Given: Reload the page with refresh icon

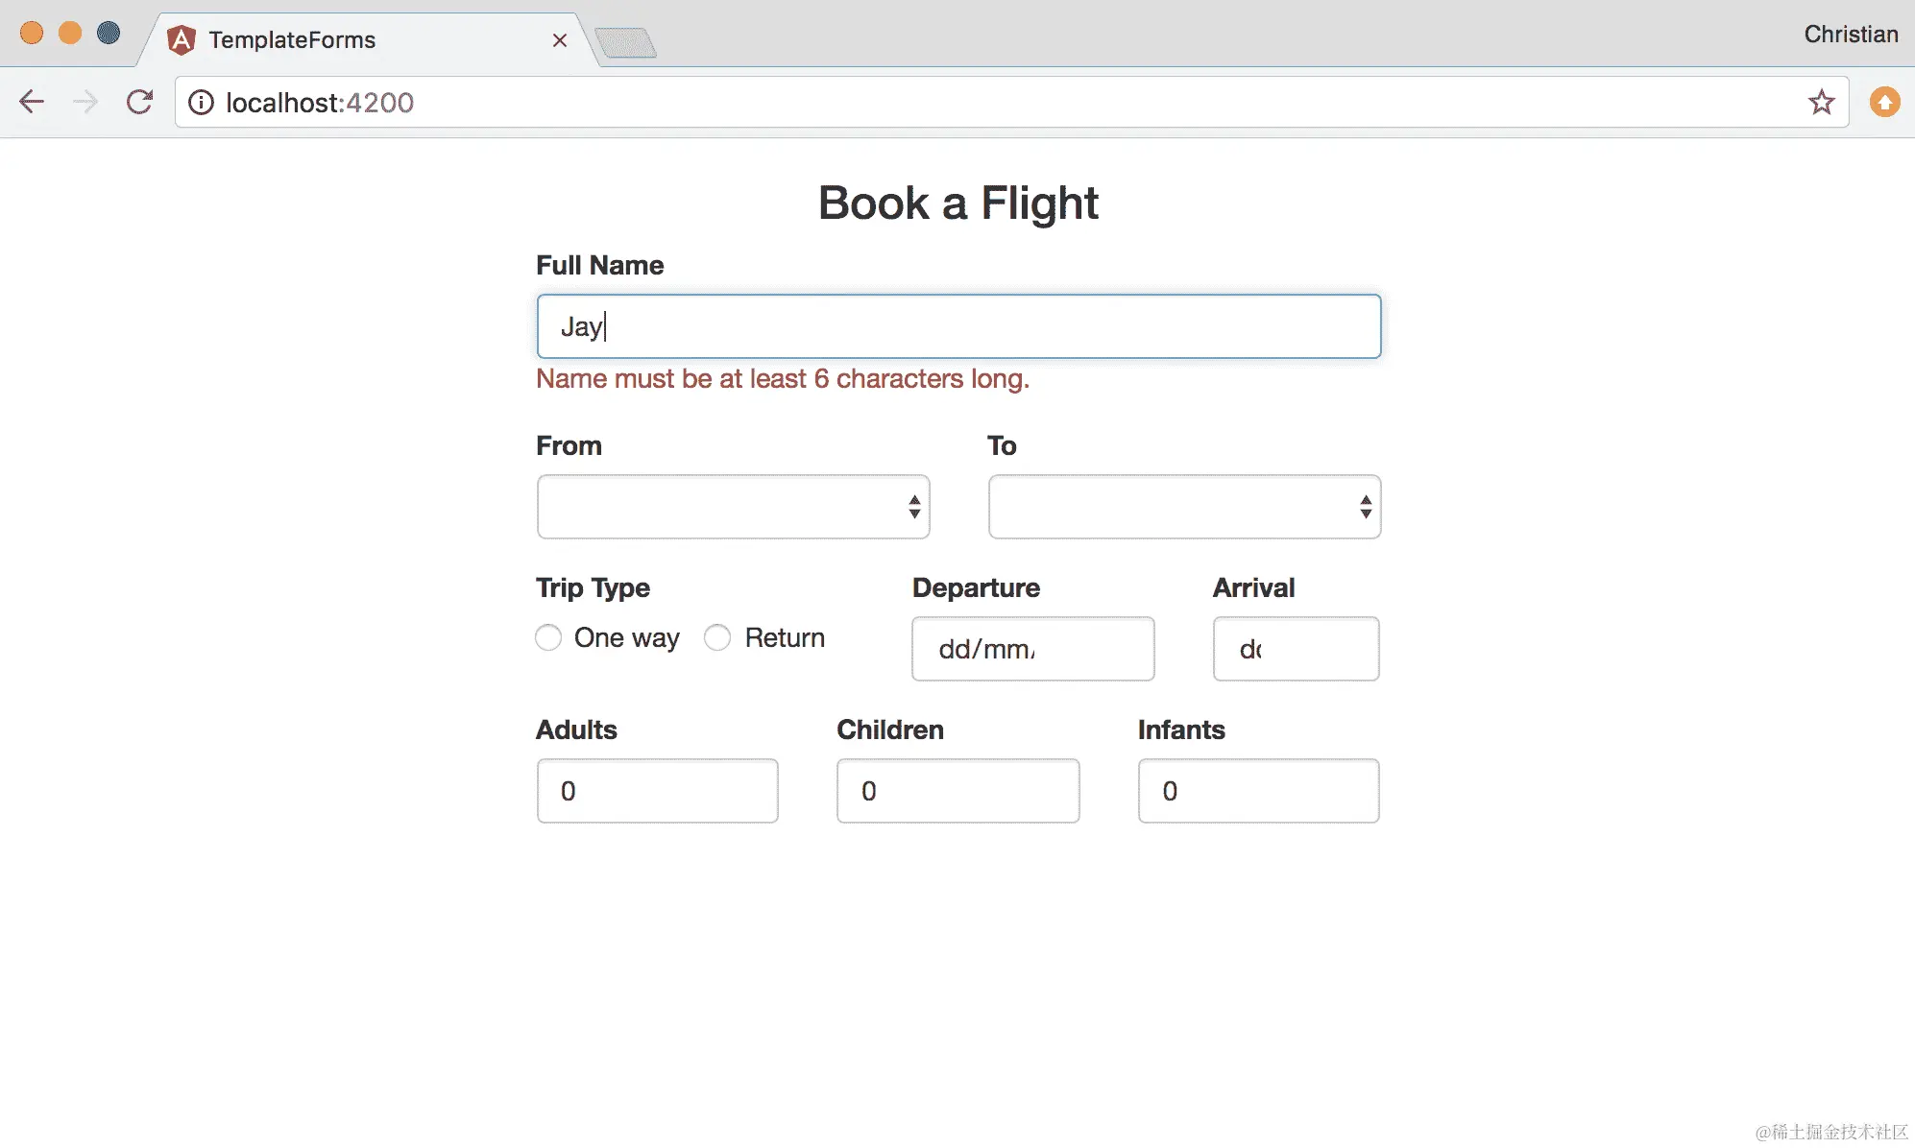Looking at the screenshot, I should (x=140, y=102).
